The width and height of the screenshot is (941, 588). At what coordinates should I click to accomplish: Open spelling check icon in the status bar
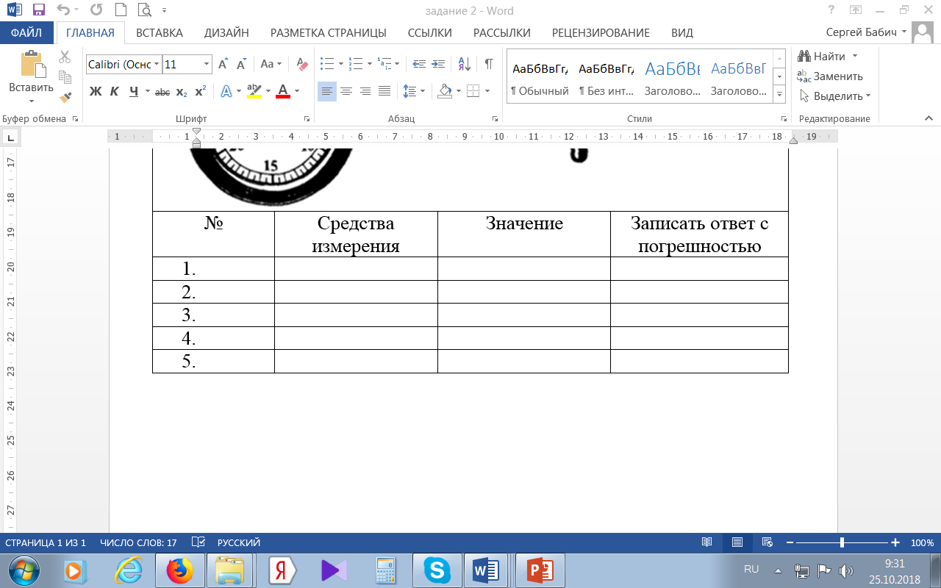point(198,542)
